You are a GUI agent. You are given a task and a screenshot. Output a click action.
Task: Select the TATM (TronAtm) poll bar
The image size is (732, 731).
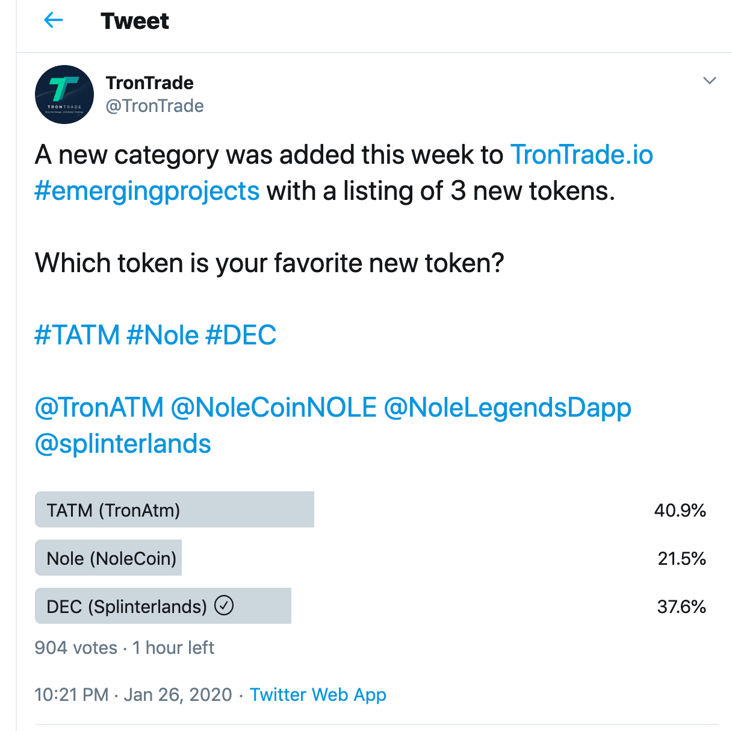click(175, 509)
